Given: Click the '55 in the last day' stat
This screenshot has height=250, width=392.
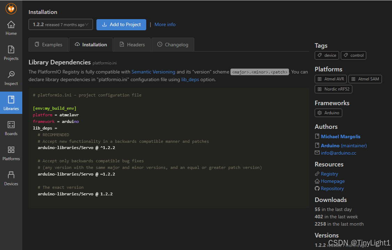Looking at the screenshot, I should point(333,209).
